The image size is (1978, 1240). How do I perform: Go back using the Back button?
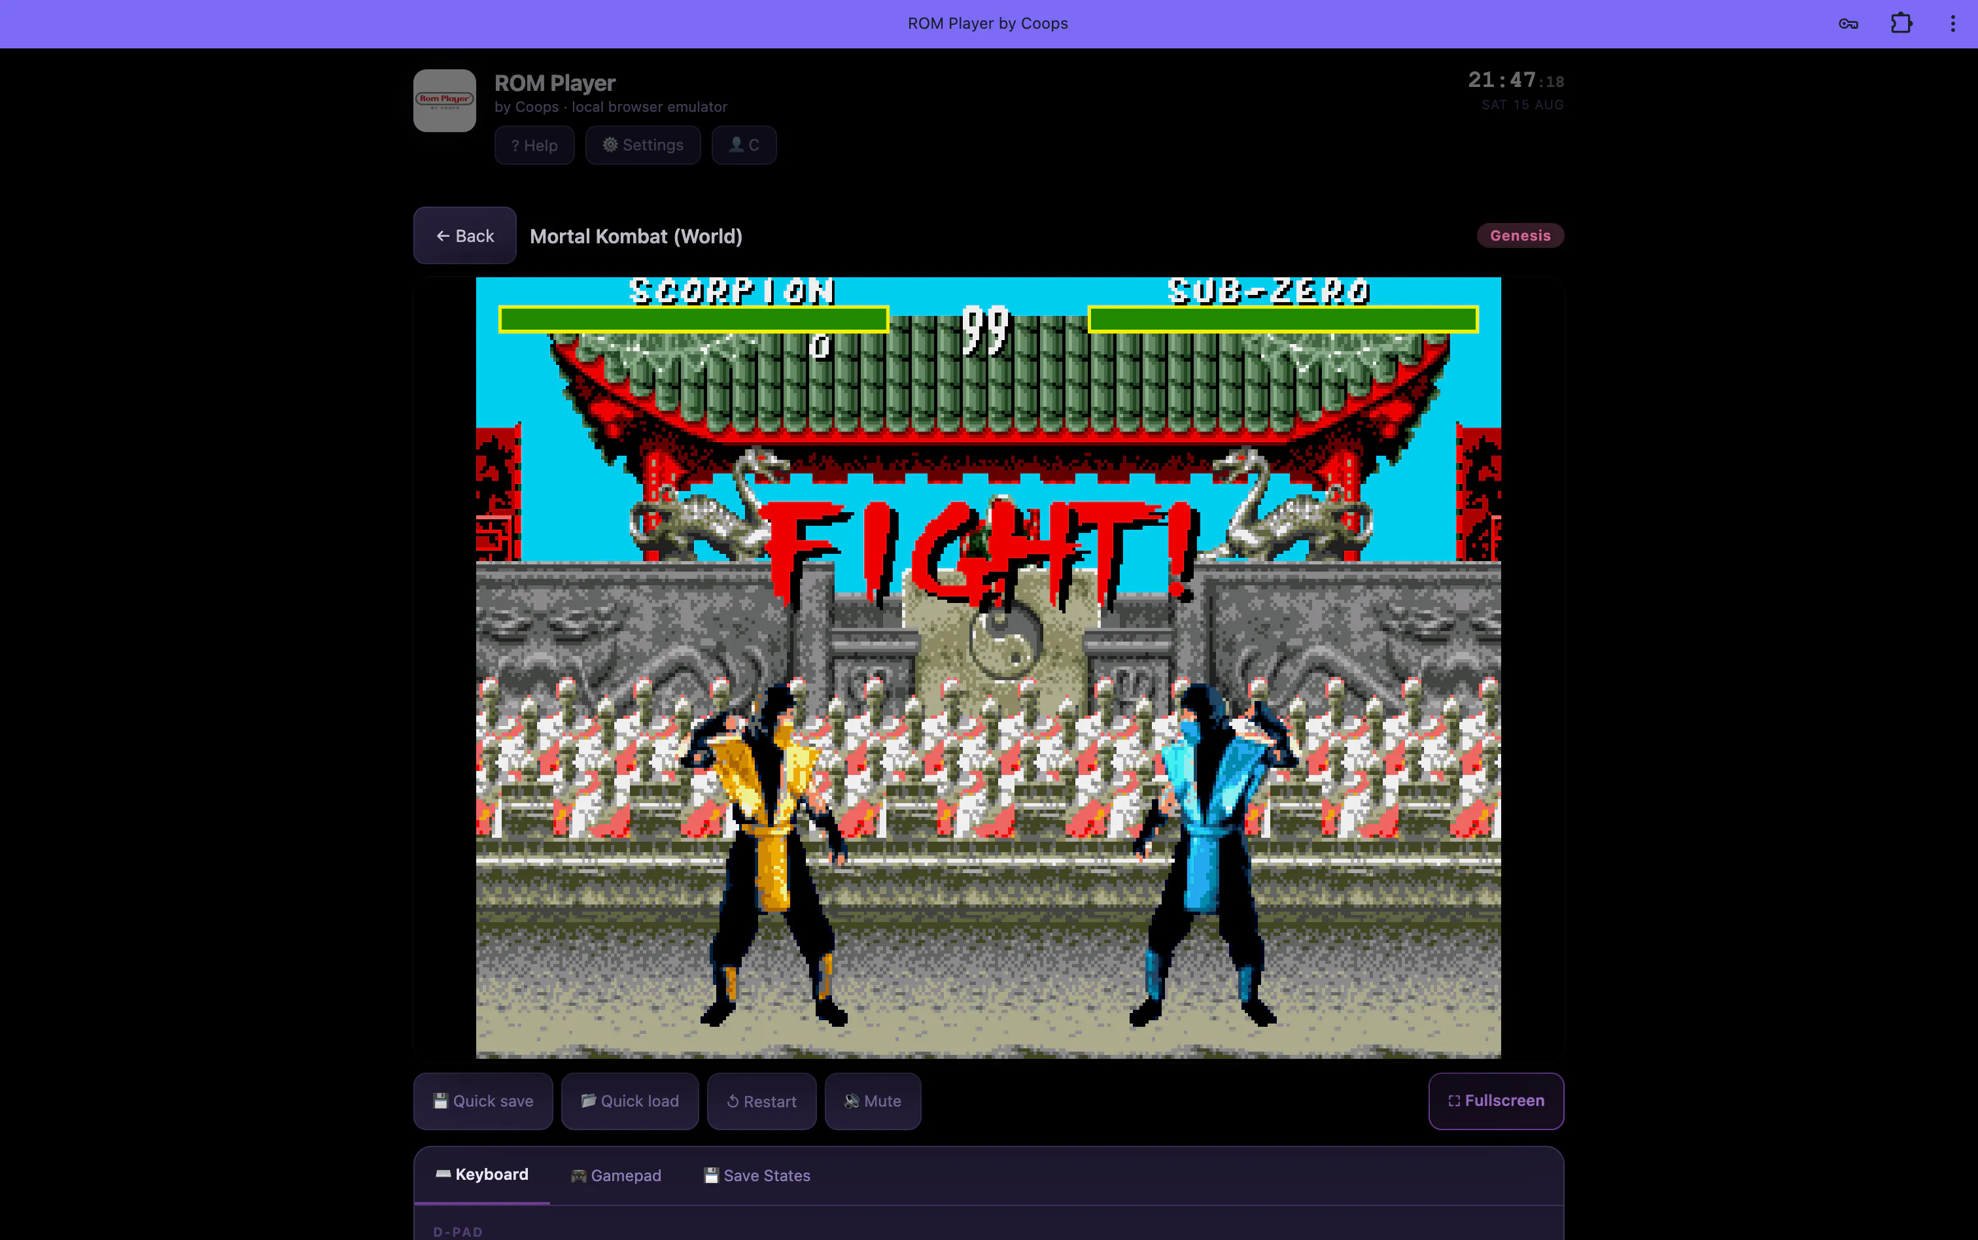pos(464,235)
